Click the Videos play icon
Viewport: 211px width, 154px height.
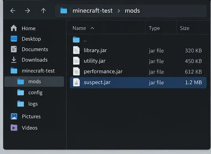click(x=14, y=128)
